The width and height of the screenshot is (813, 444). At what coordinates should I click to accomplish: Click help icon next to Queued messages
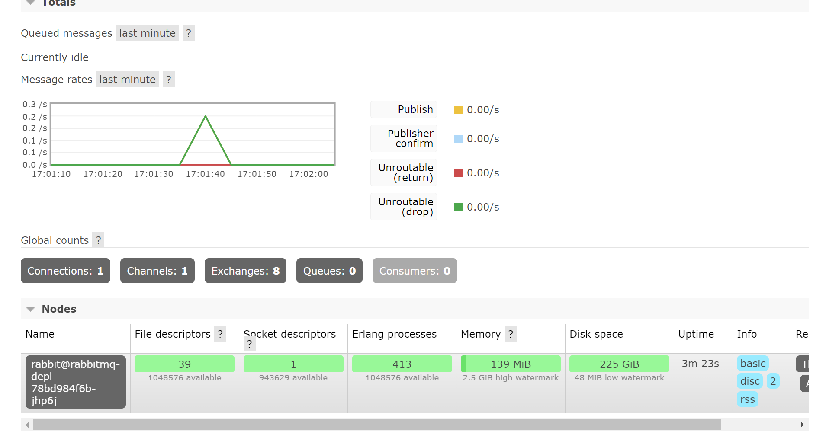(x=188, y=33)
